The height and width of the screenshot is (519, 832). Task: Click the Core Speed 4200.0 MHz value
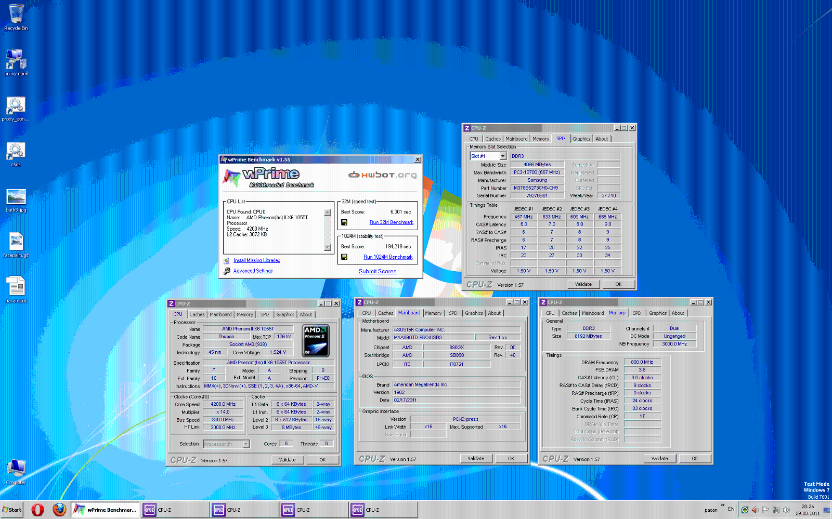click(223, 404)
